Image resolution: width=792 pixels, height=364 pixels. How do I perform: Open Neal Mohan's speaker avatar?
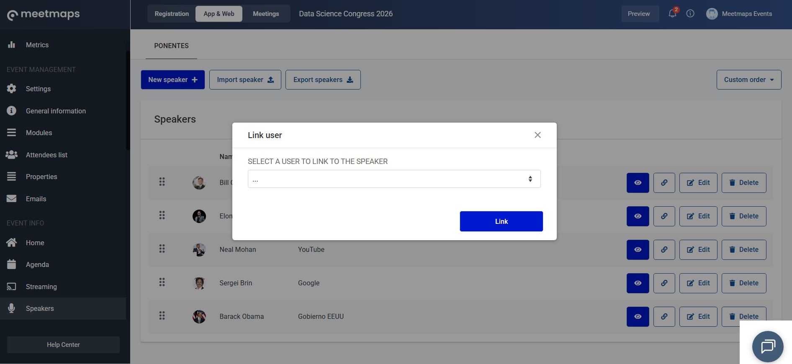click(x=199, y=250)
